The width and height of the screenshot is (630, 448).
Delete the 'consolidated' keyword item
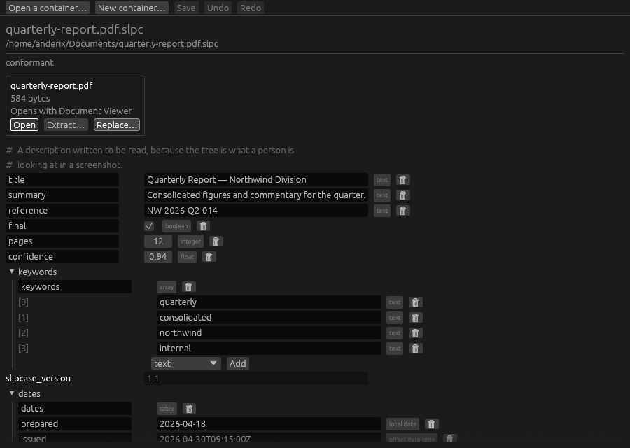click(415, 318)
